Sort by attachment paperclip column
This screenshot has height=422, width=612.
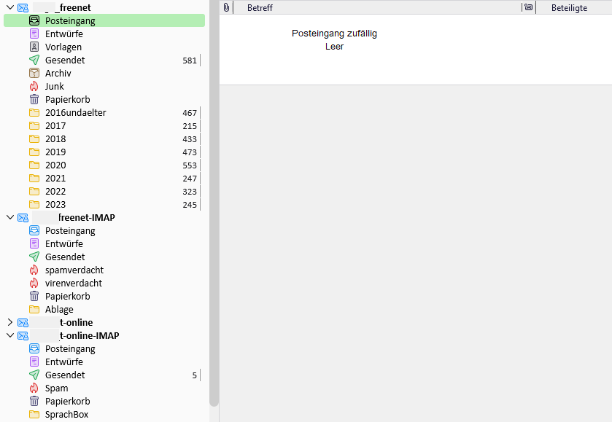(226, 7)
